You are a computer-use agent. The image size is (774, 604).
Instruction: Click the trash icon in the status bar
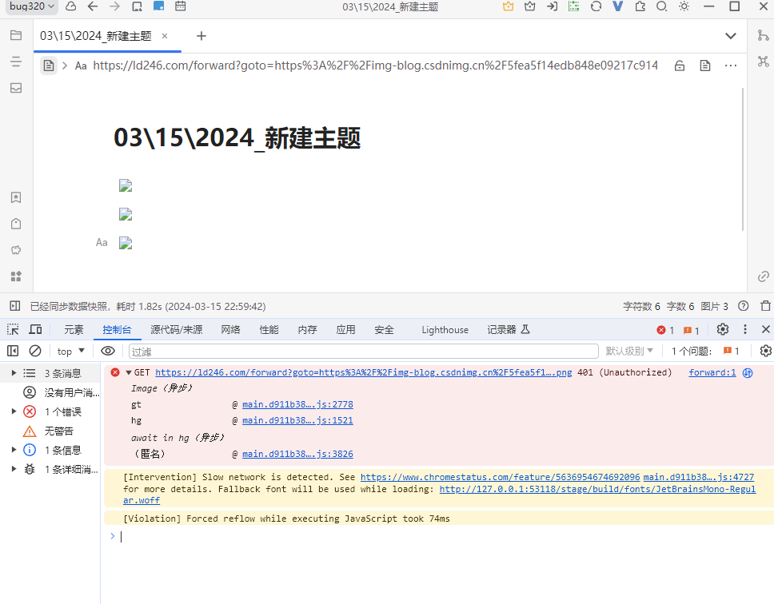[766, 306]
